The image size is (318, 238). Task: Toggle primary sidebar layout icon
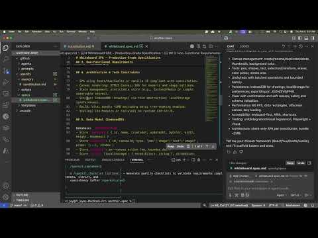300,38
